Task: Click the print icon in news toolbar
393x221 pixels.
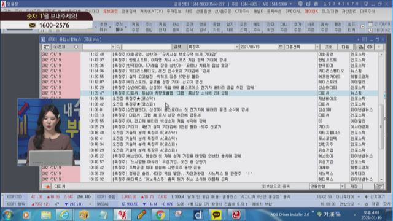Action: coord(360,47)
